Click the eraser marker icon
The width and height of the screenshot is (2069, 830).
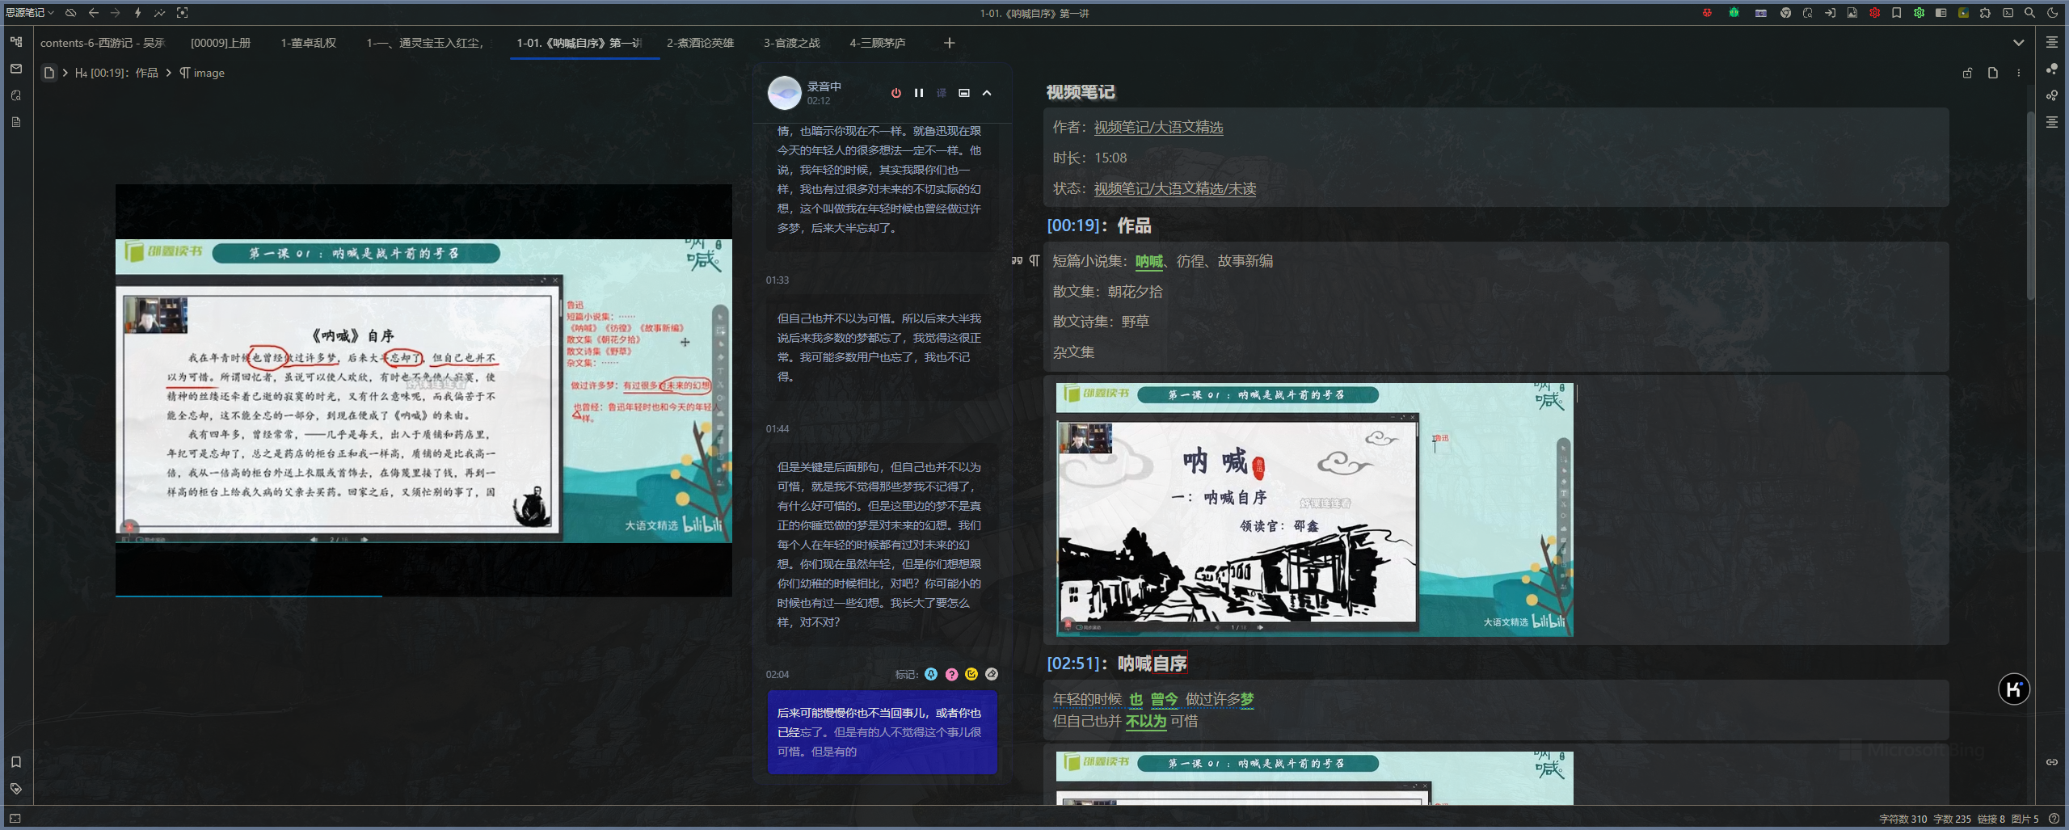coord(992,674)
